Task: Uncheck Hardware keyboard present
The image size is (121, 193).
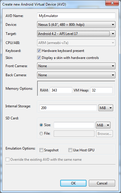Action: click(39, 50)
